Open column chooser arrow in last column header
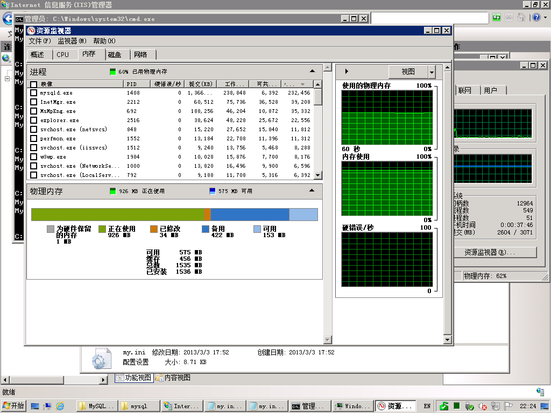This screenshot has height=413, width=551. tap(302, 84)
